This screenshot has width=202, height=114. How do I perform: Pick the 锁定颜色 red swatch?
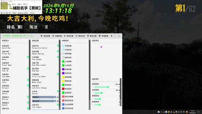click(63, 89)
